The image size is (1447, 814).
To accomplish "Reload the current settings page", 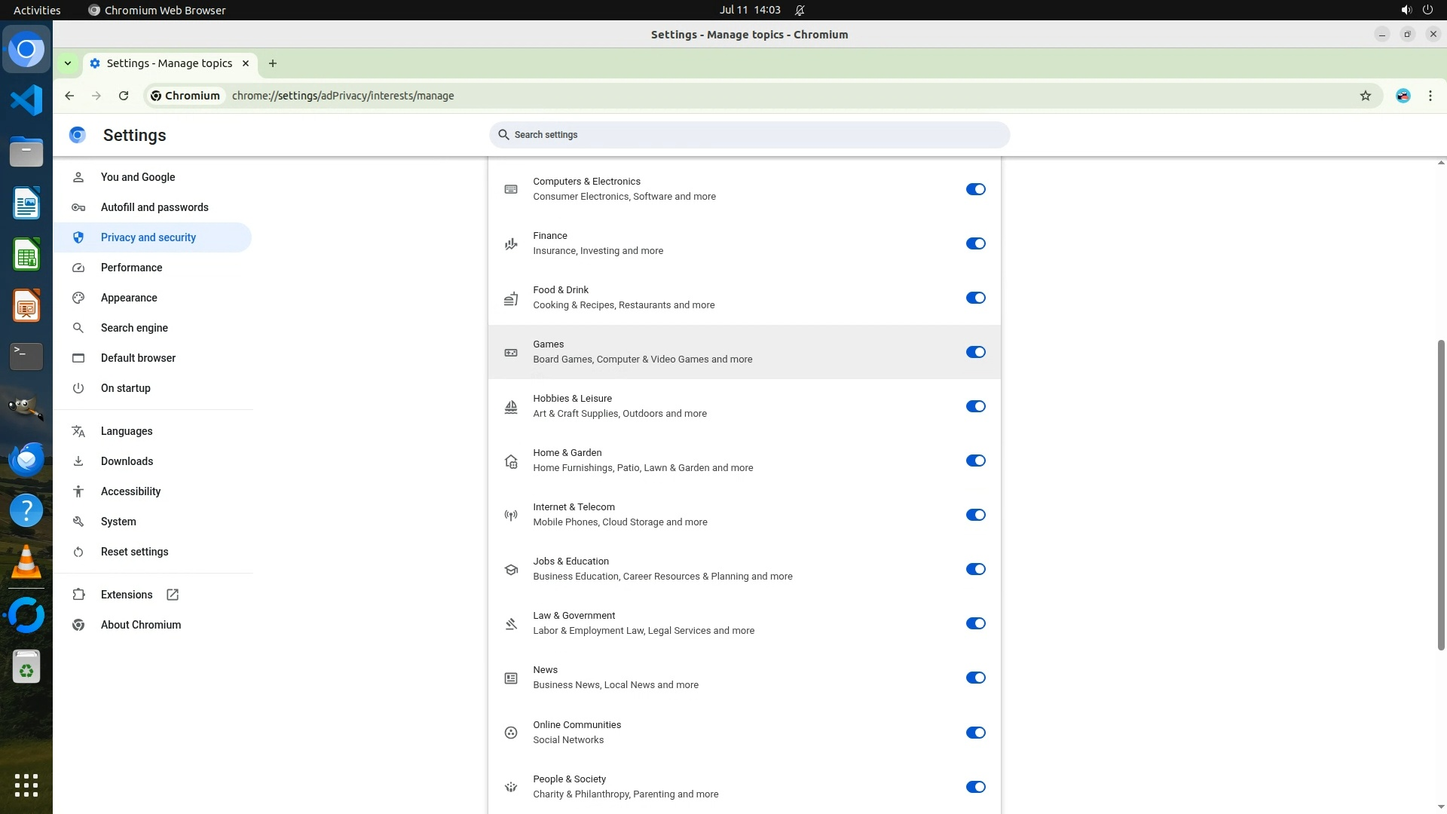I will (124, 96).
